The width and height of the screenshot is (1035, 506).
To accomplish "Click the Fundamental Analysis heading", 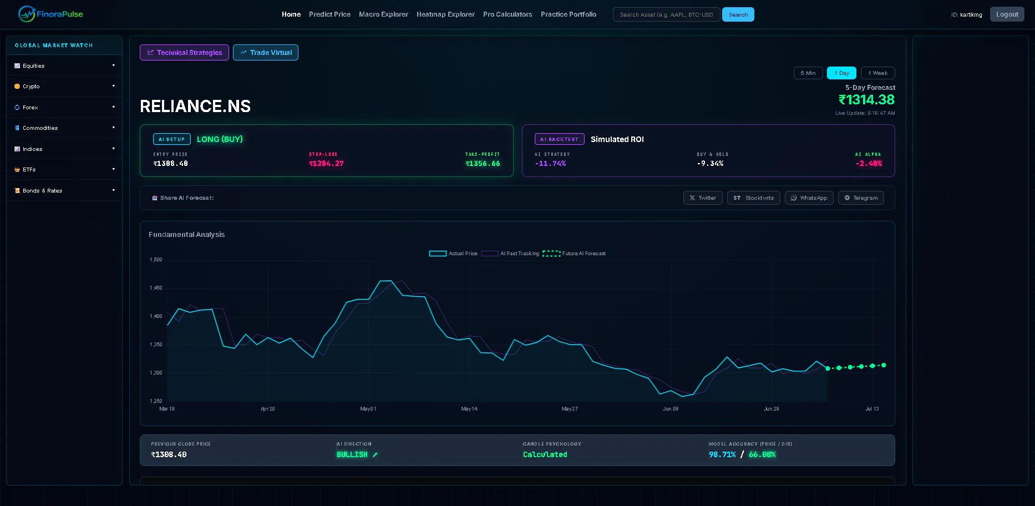I will 186,235.
